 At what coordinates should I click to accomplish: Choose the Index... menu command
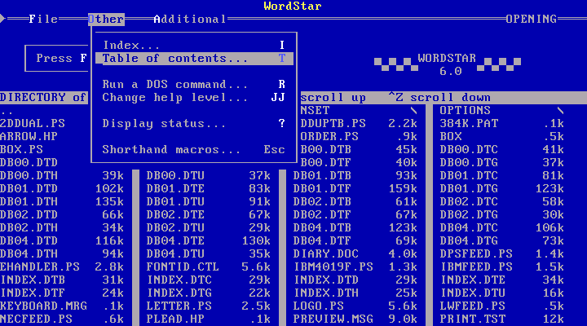194,45
